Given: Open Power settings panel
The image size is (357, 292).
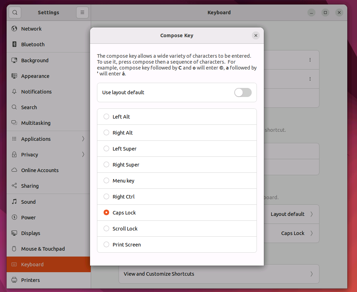Looking at the screenshot, I should [49, 217].
